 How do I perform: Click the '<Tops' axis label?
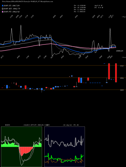point(124,17)
